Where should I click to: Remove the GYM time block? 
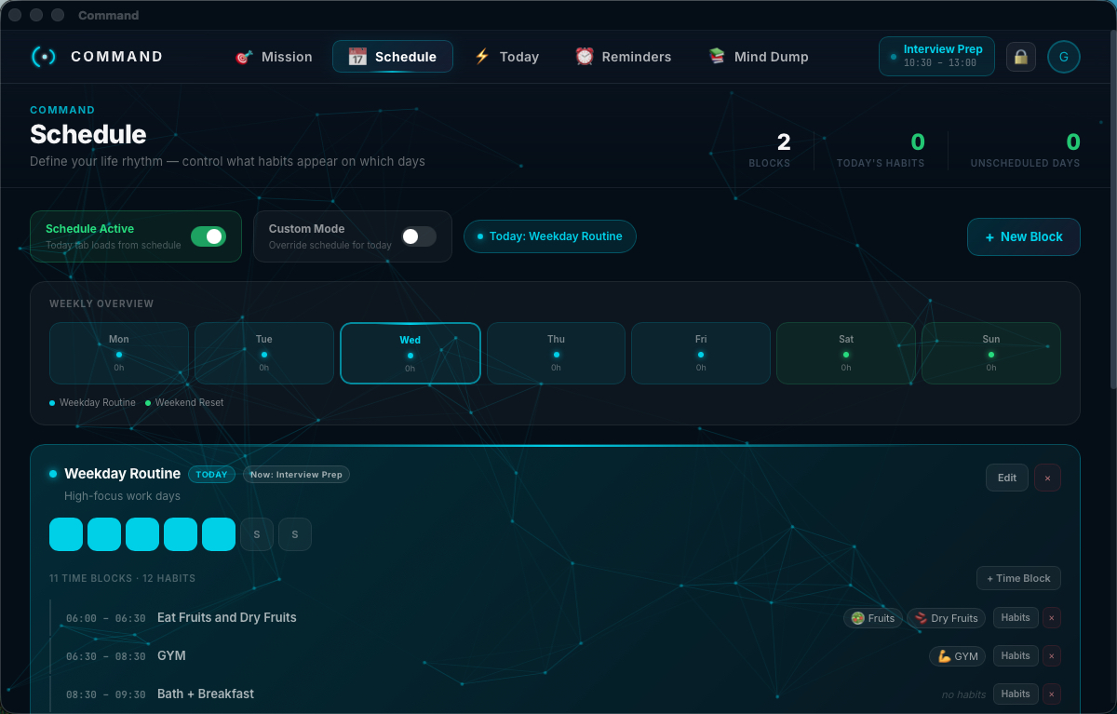click(1052, 656)
